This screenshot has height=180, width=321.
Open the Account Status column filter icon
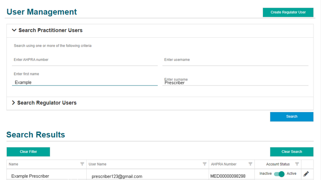[297, 164]
